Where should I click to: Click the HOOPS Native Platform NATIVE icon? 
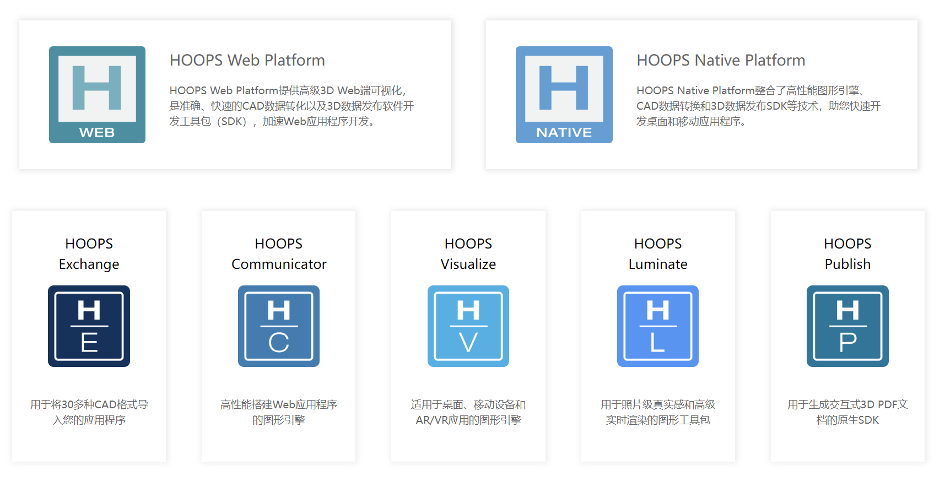[x=564, y=95]
